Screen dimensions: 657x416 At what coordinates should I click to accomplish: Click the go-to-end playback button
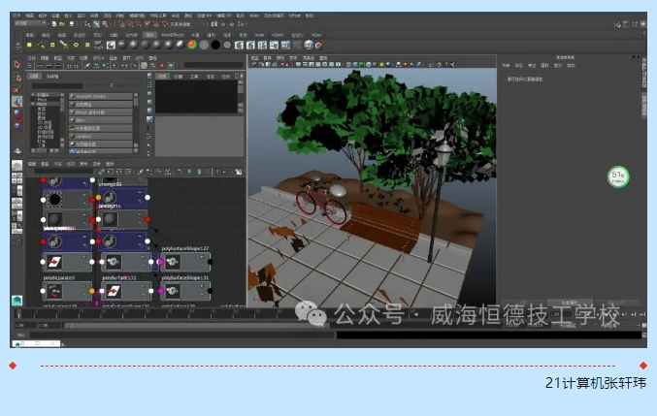[641, 314]
